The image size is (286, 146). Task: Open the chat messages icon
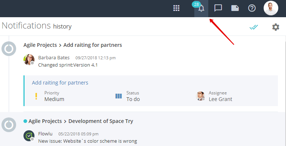pos(218,8)
